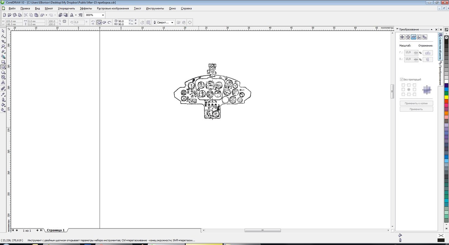Click the 'Применить к копии' button
The image size is (449, 245).
(416, 103)
